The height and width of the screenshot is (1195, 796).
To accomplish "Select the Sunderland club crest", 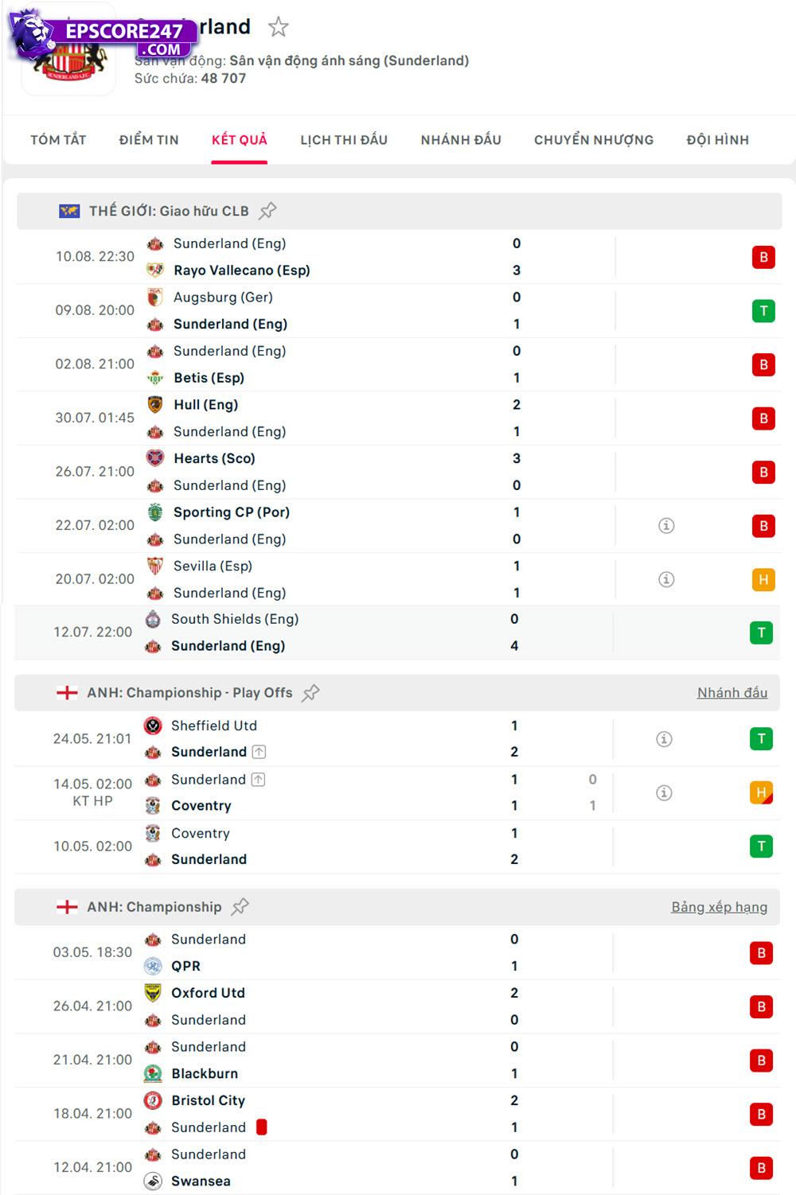I will (68, 64).
